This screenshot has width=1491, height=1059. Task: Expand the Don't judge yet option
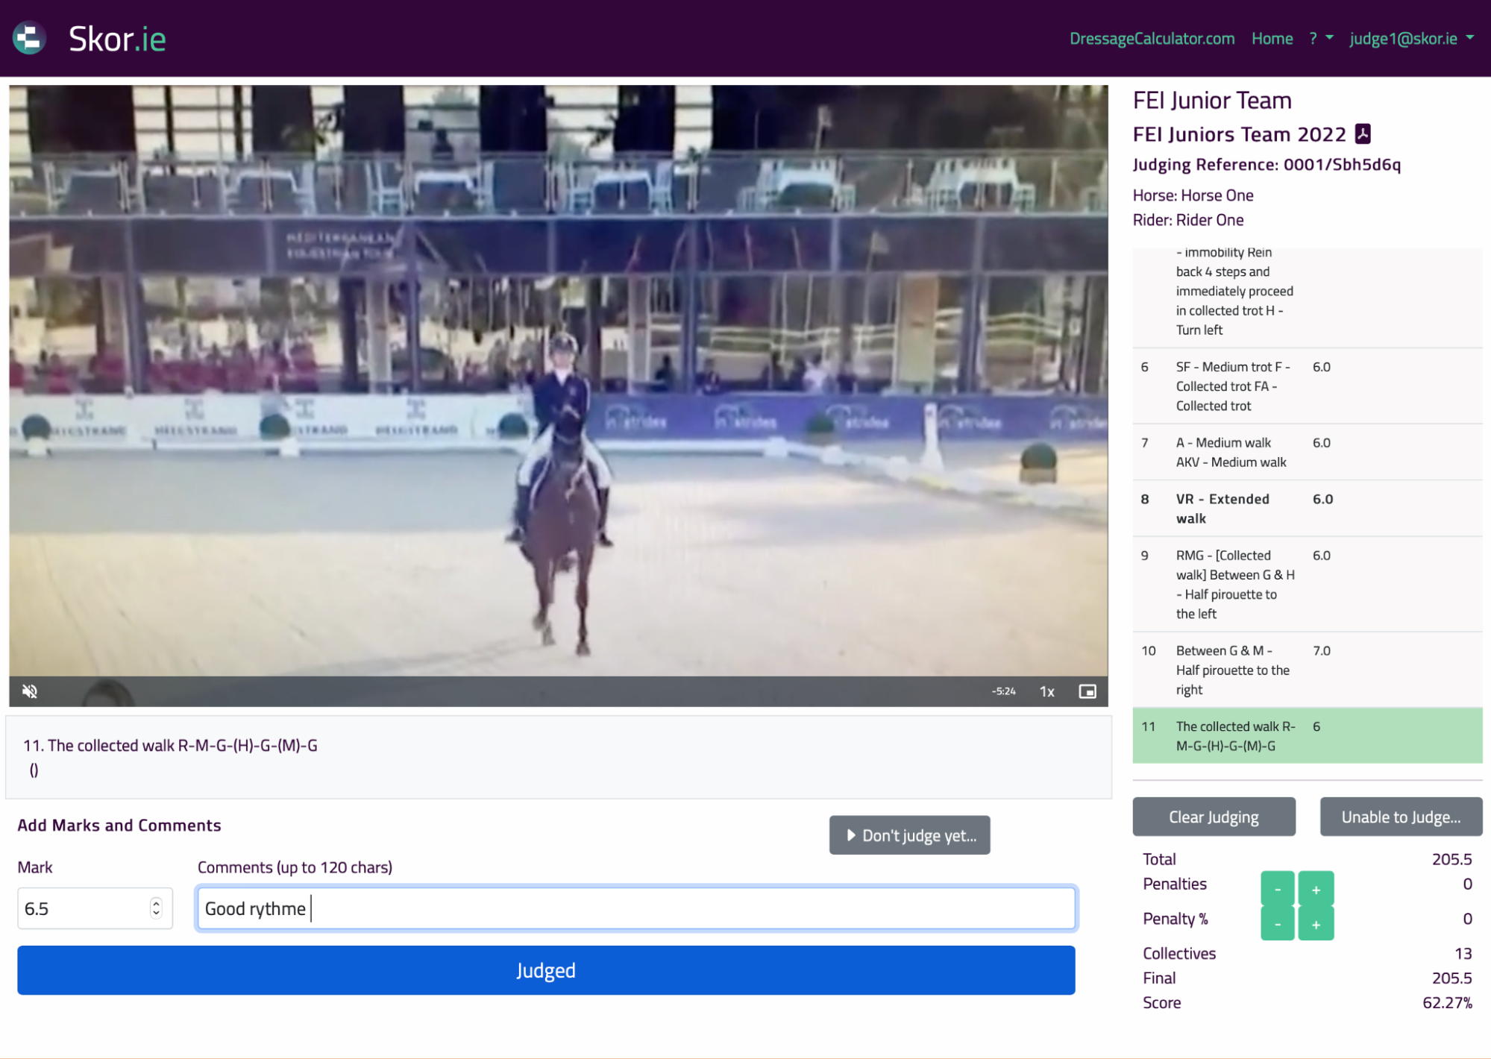coord(909,835)
